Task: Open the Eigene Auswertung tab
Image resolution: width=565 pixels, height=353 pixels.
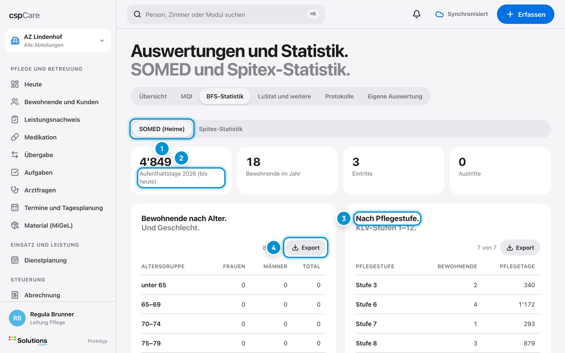Action: [395, 96]
